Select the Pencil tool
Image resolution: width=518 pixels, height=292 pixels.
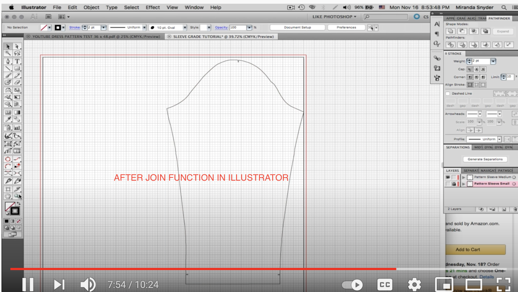click(17, 75)
